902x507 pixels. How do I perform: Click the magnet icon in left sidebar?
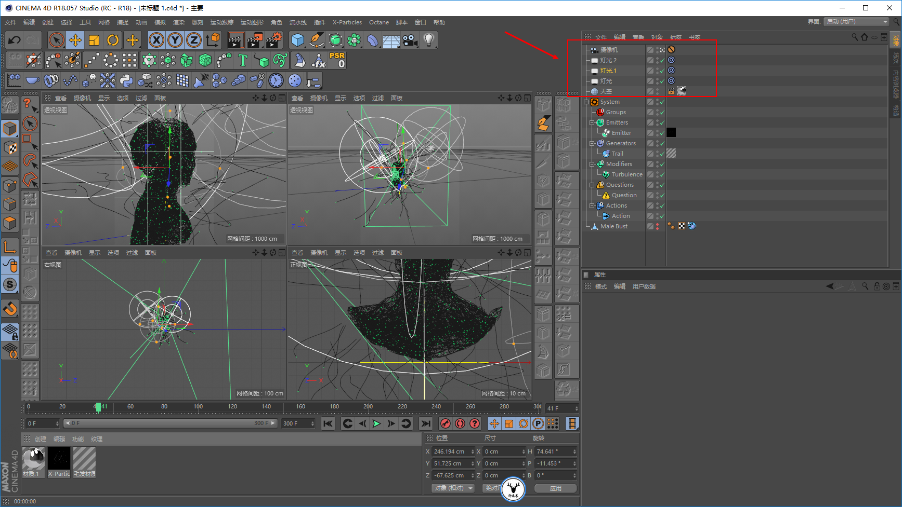(10, 309)
